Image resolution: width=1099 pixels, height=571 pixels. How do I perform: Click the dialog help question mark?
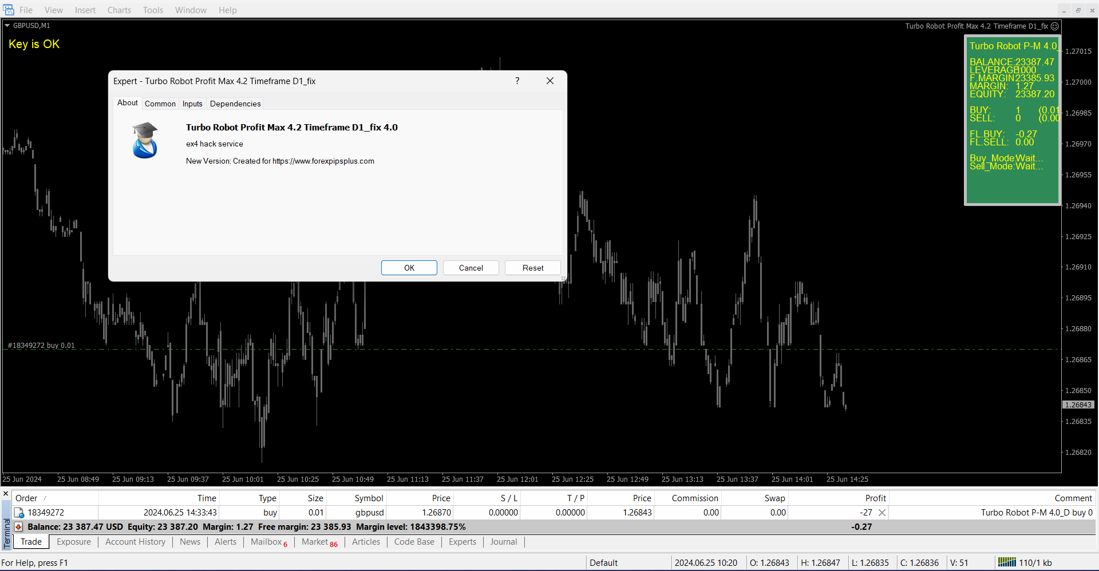point(517,81)
